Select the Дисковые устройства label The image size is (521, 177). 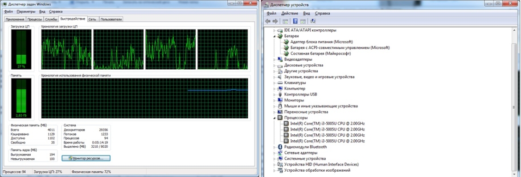(x=304, y=65)
